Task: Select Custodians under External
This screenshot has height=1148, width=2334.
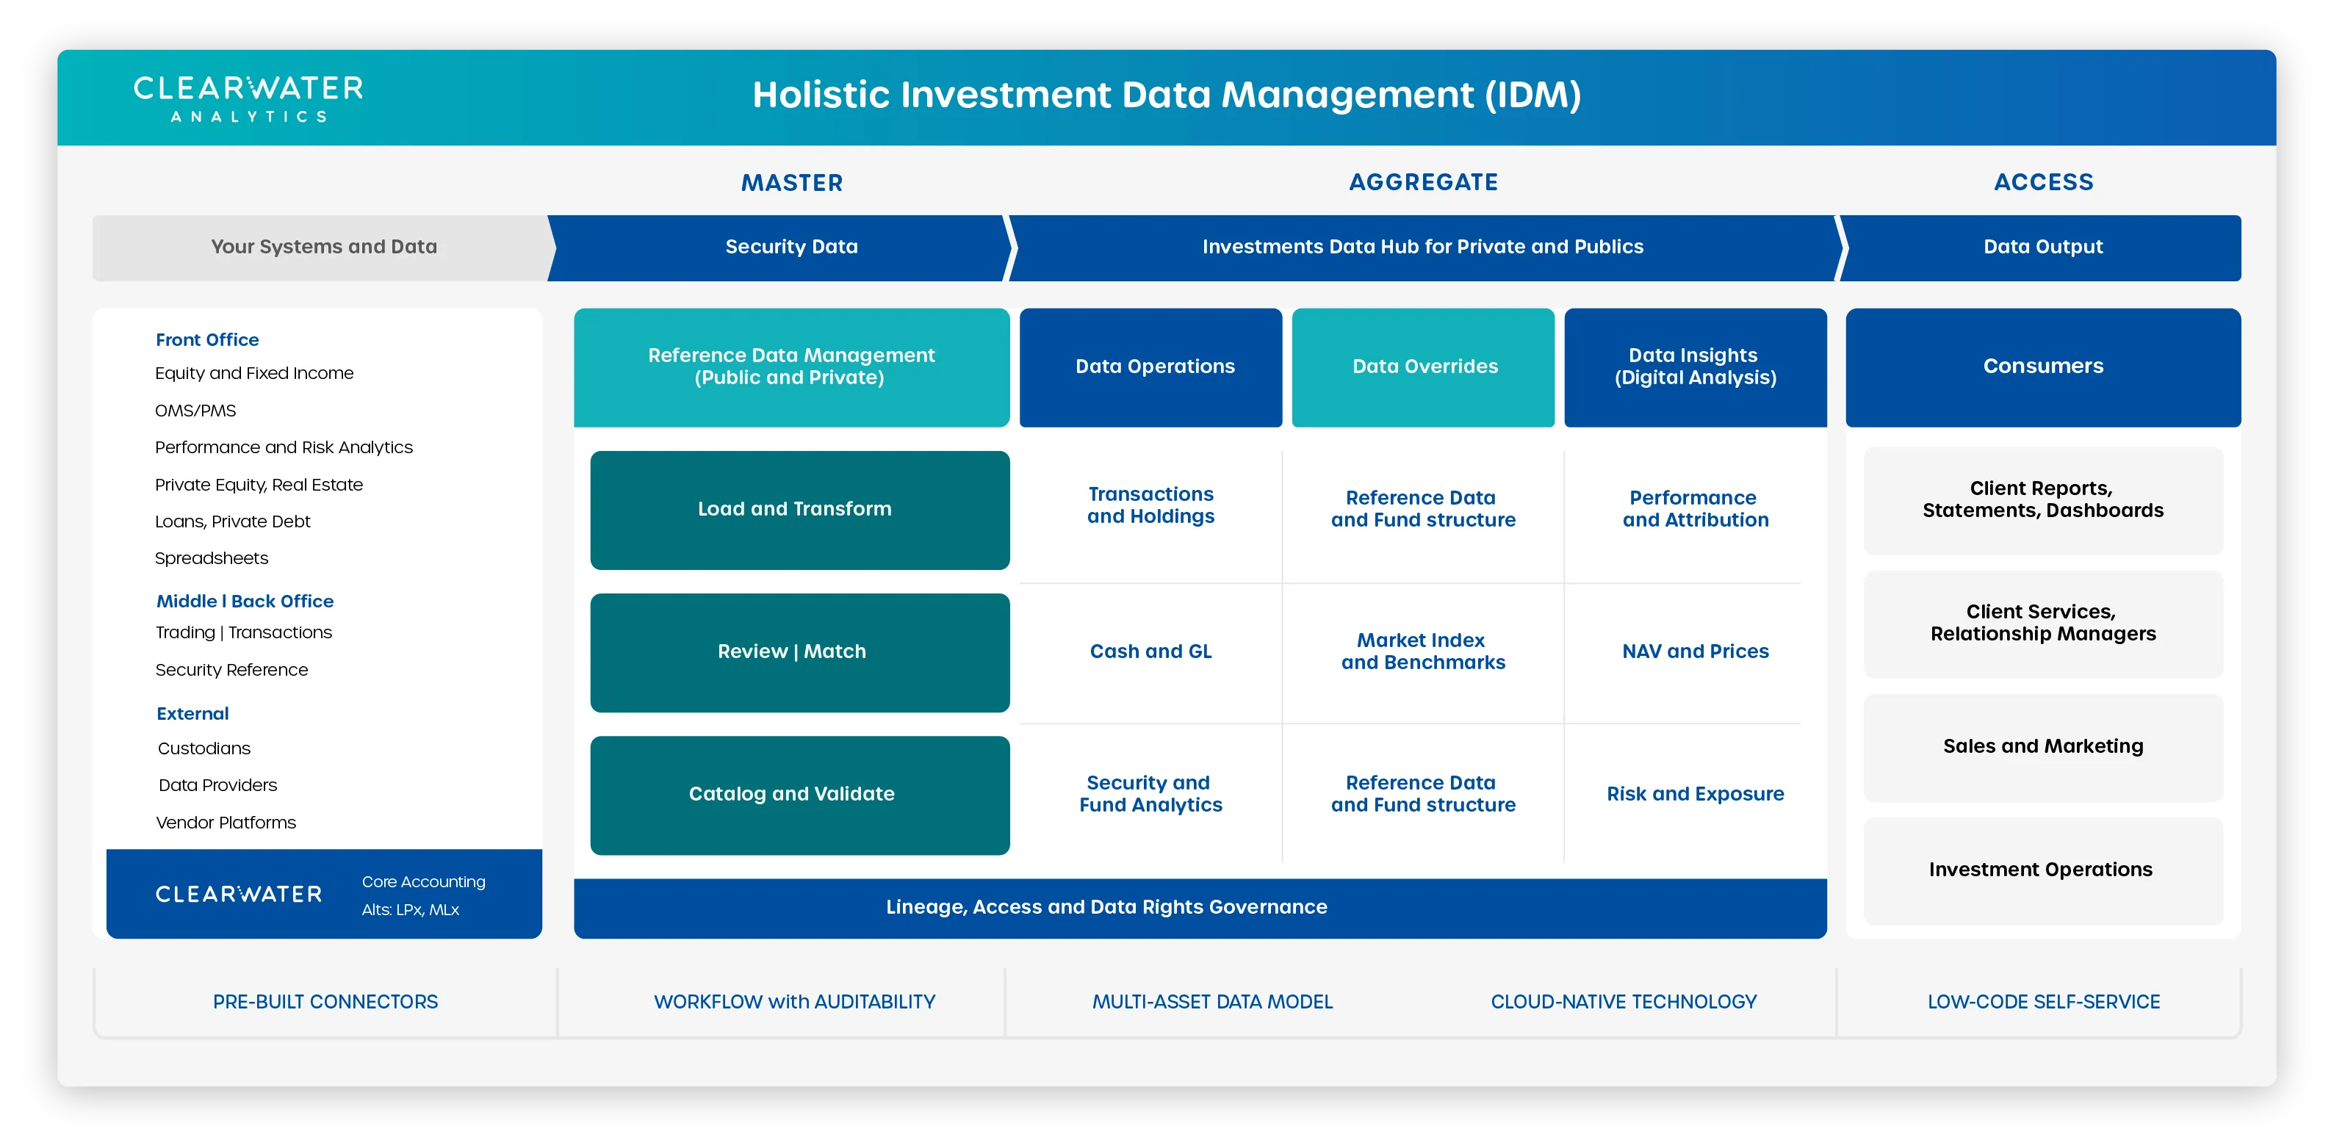Action: click(203, 748)
